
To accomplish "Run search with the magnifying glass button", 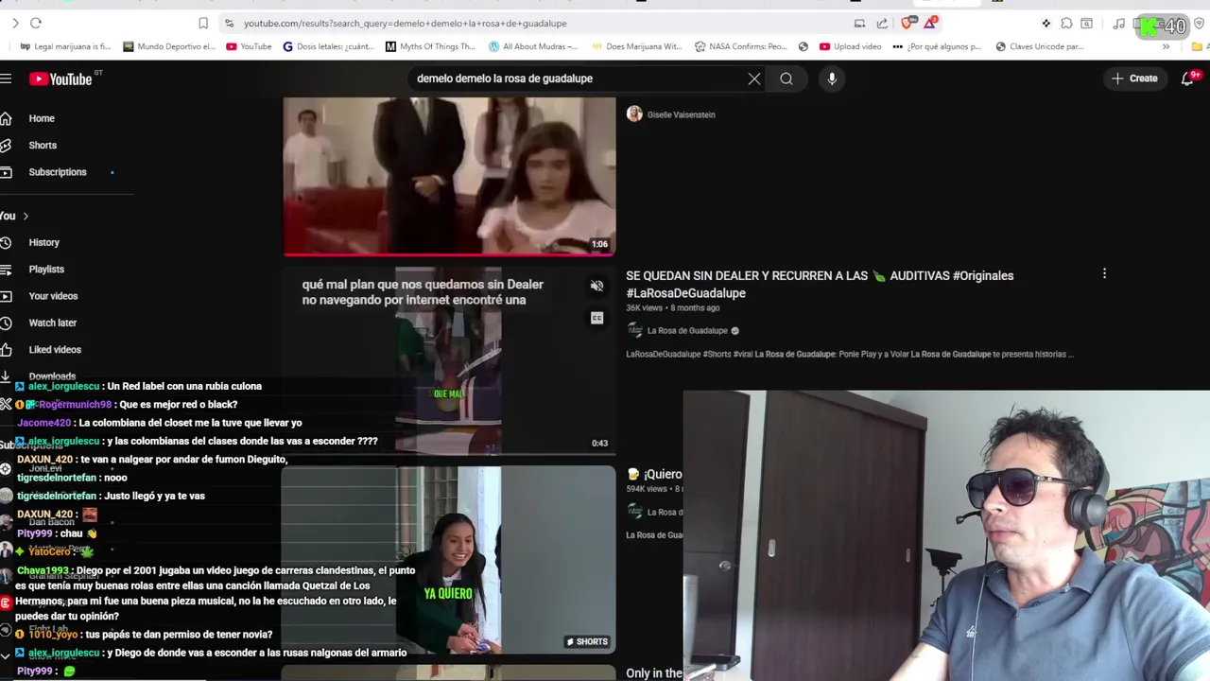I will coord(786,79).
